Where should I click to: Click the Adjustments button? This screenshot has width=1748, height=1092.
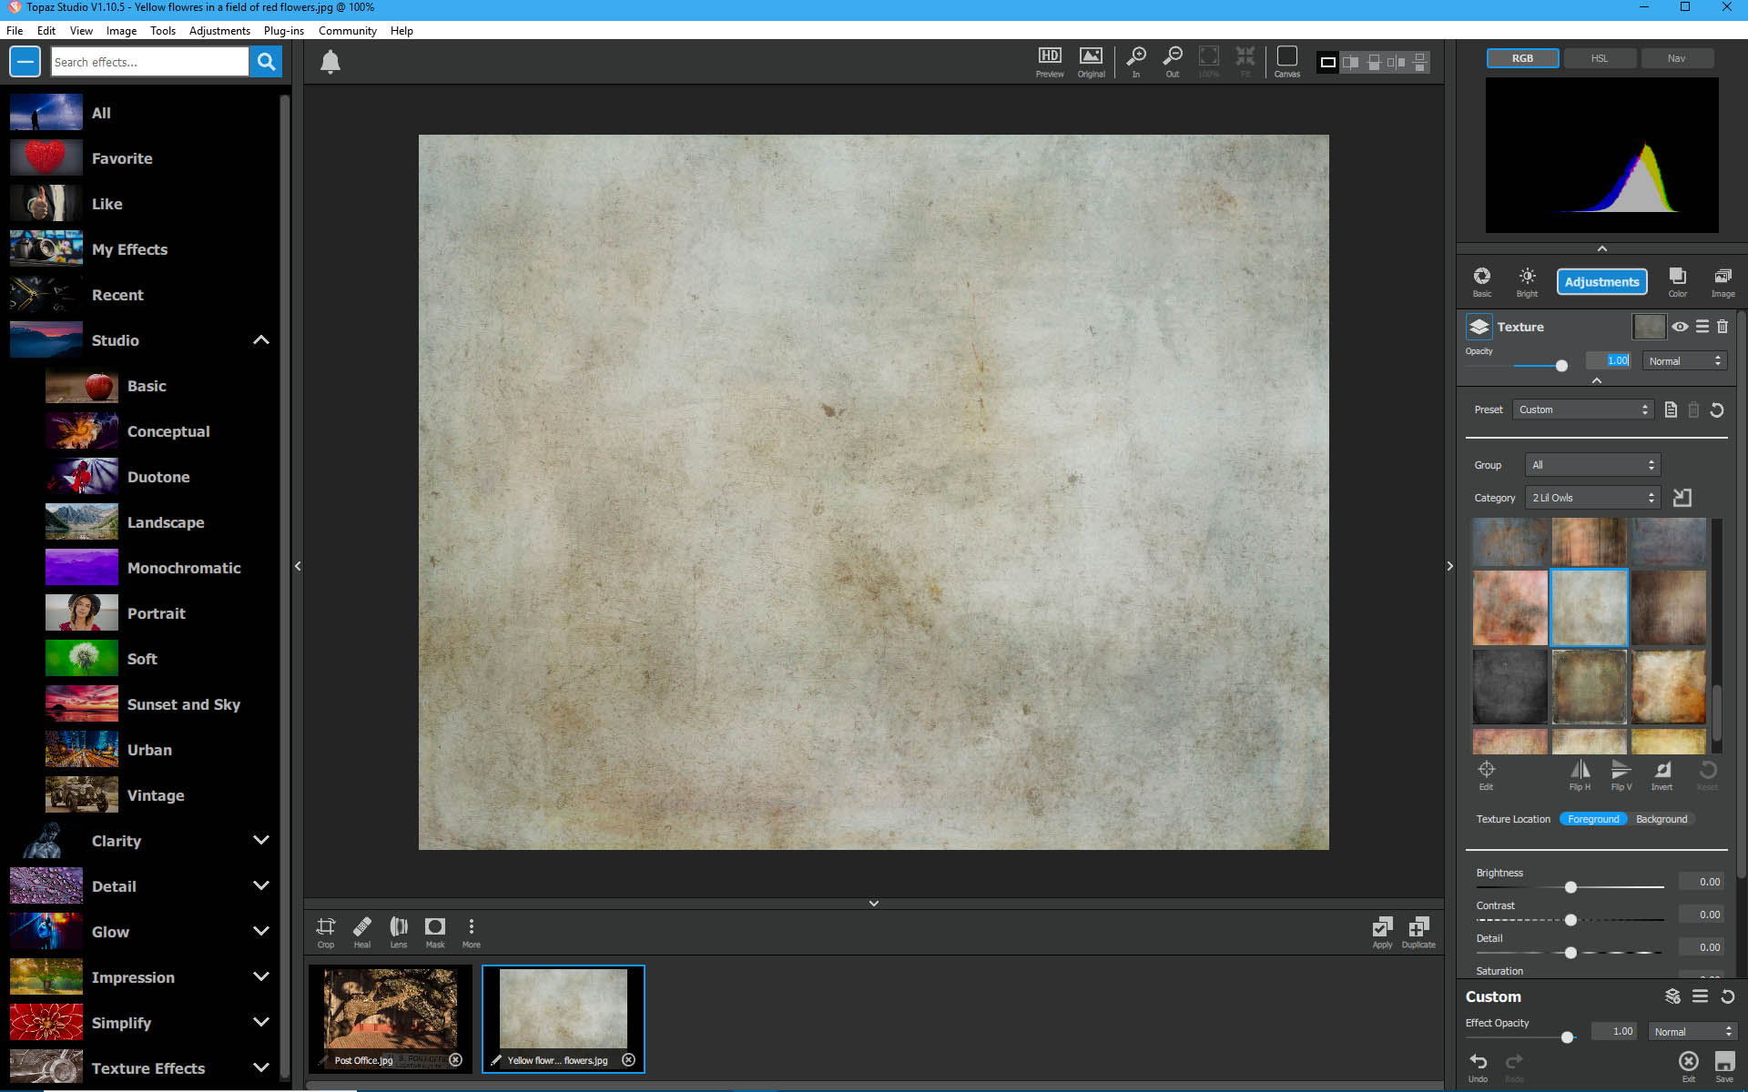pyautogui.click(x=1601, y=282)
